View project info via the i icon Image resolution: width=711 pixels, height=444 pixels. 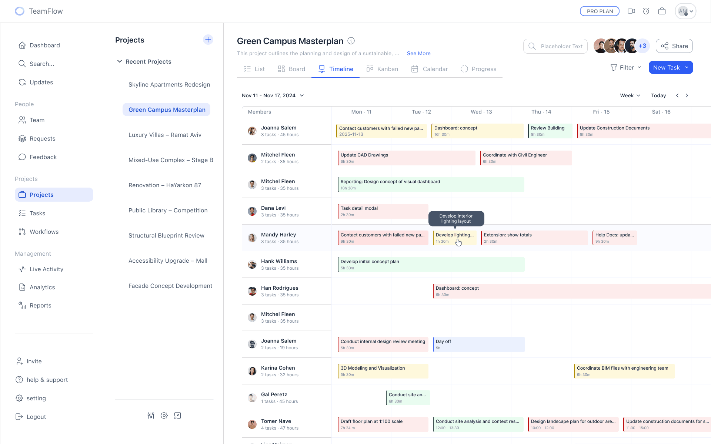[x=351, y=41]
